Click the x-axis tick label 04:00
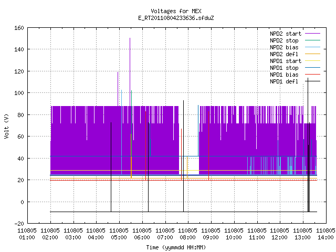The width and height of the screenshot is (336, 252). click(x=96, y=237)
